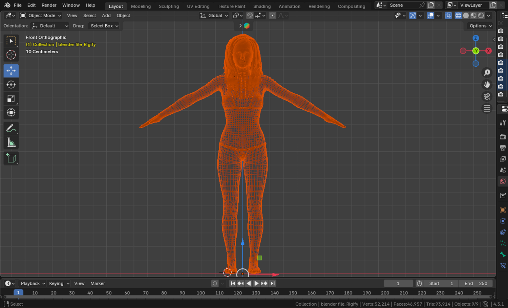Click the new scene icon beside Scene
Viewport: 508px width, 308px height.
(x=431, y=5)
